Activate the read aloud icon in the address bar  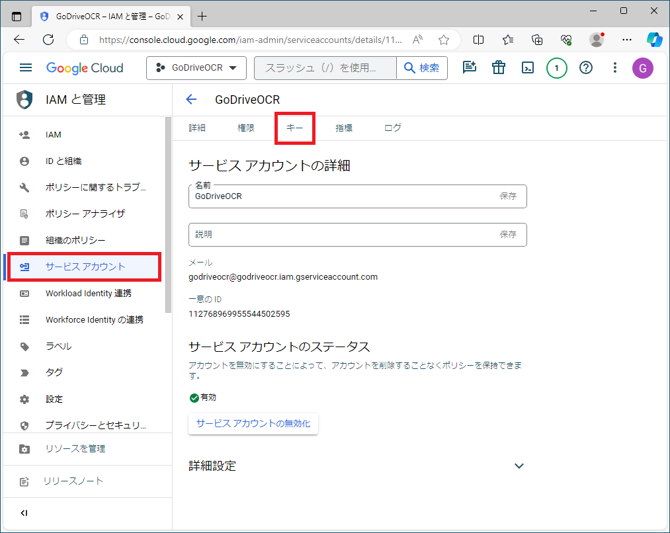click(x=417, y=40)
